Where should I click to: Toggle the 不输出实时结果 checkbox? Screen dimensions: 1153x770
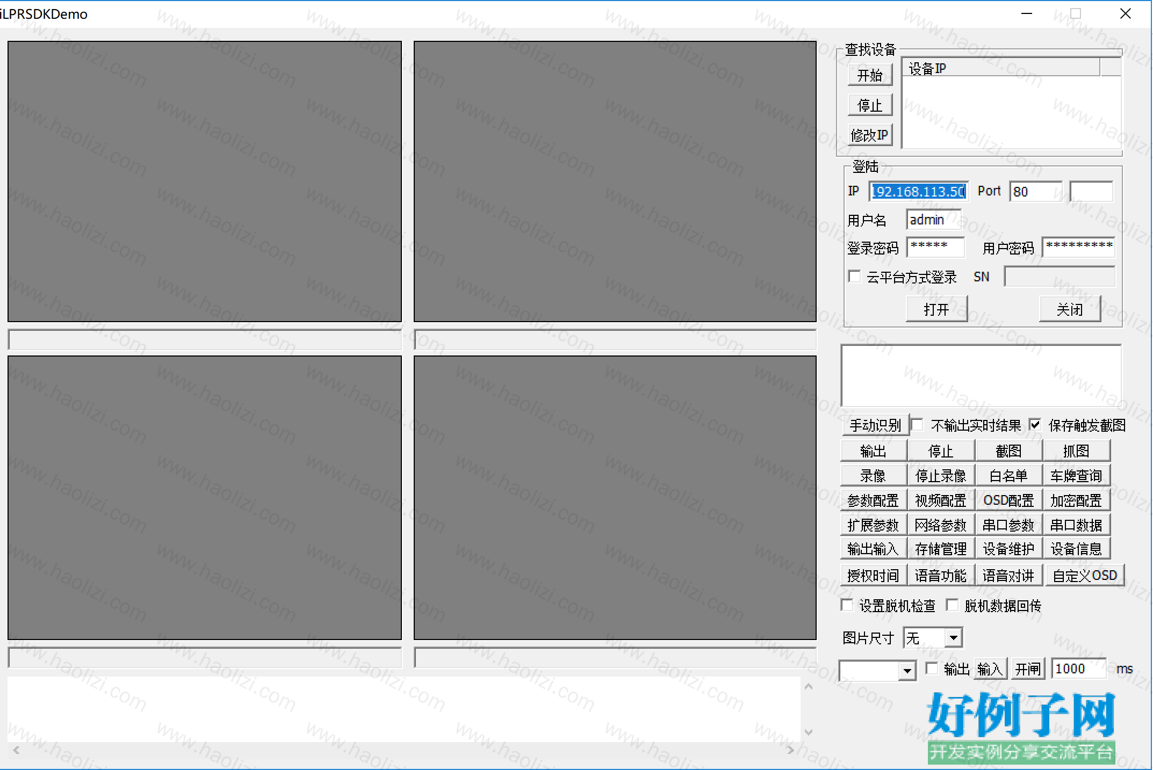[918, 425]
